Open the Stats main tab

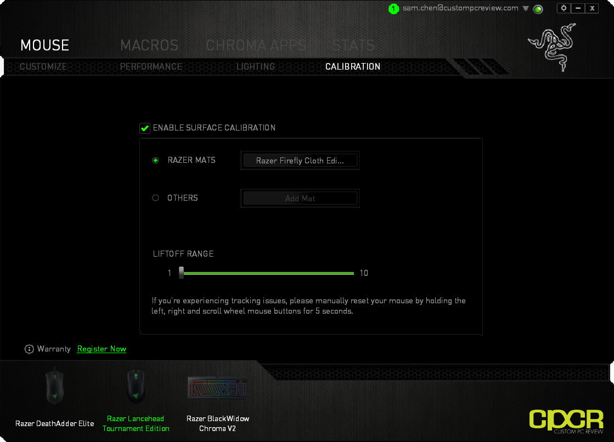353,46
